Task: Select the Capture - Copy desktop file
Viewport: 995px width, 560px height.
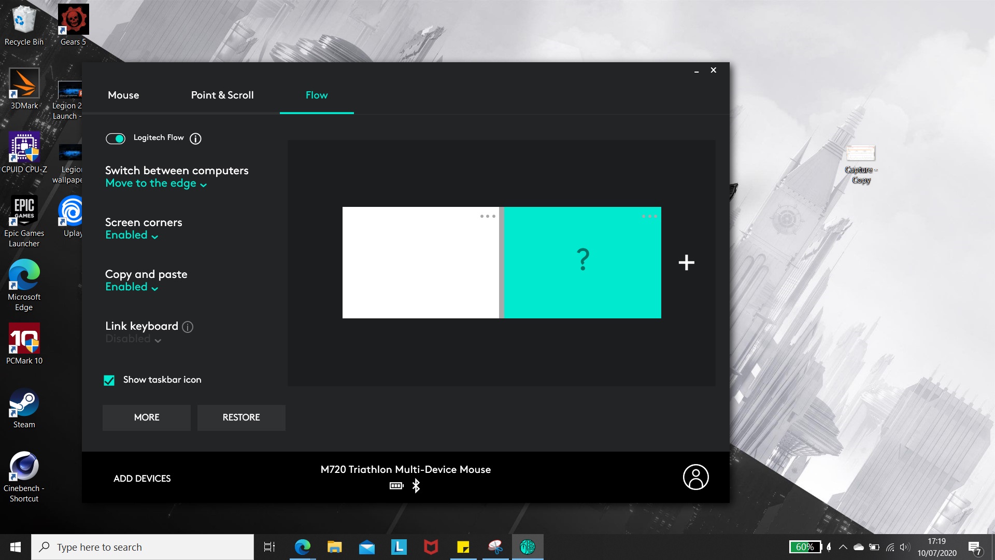Action: pyautogui.click(x=861, y=165)
